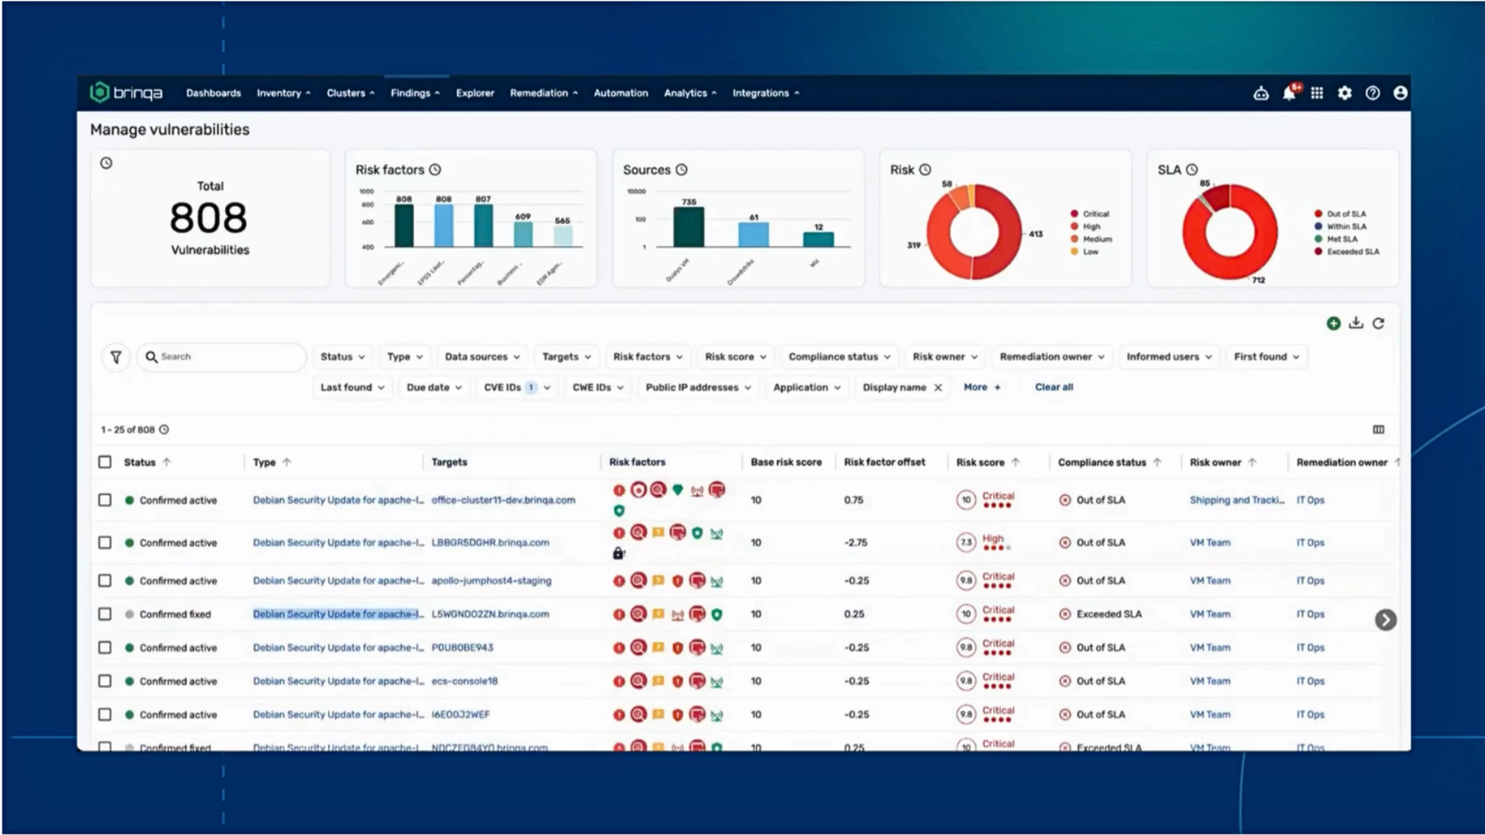Check the office-cluster11-dev row checkbox
The width and height of the screenshot is (1485, 835).
(105, 500)
